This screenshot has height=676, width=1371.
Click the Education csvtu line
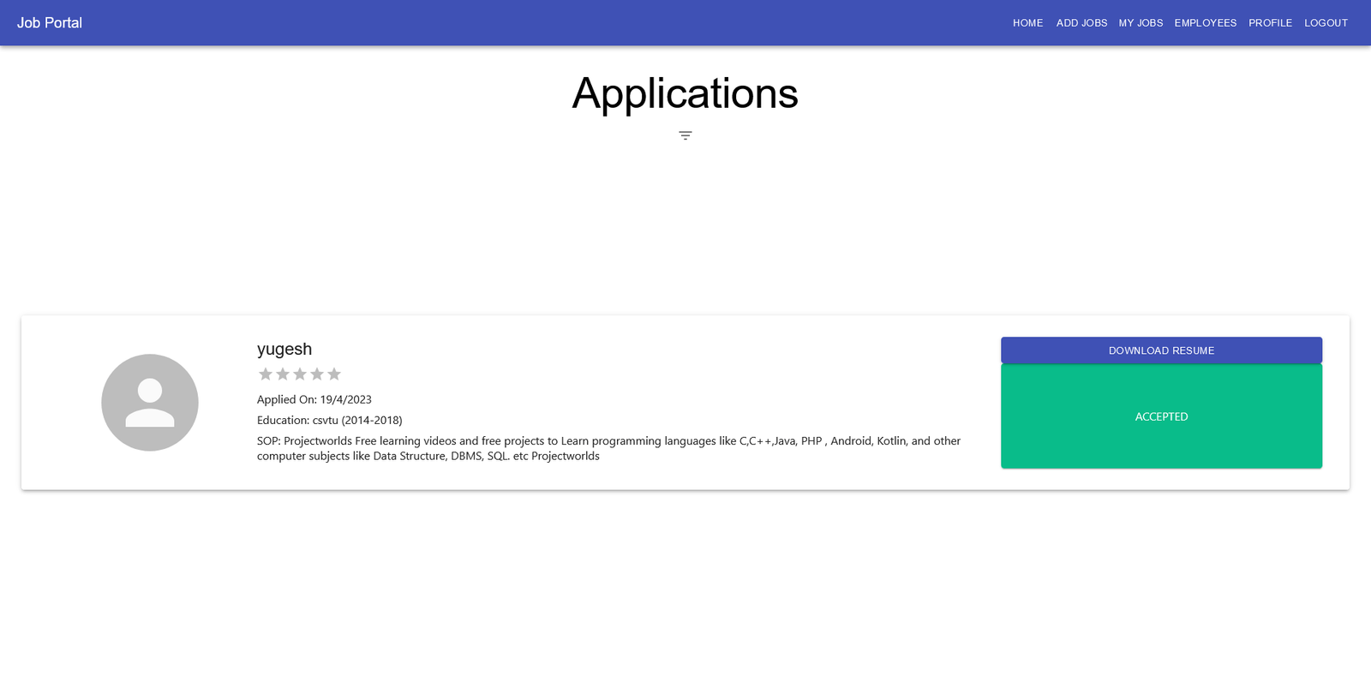coord(329,420)
